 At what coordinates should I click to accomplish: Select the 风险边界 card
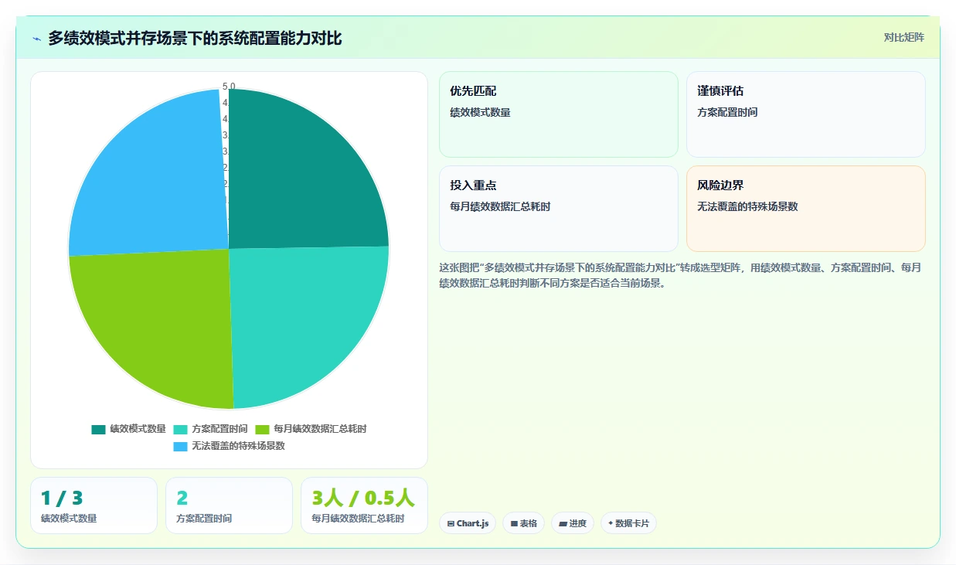805,209
